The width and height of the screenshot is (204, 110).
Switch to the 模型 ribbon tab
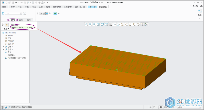[13, 7]
